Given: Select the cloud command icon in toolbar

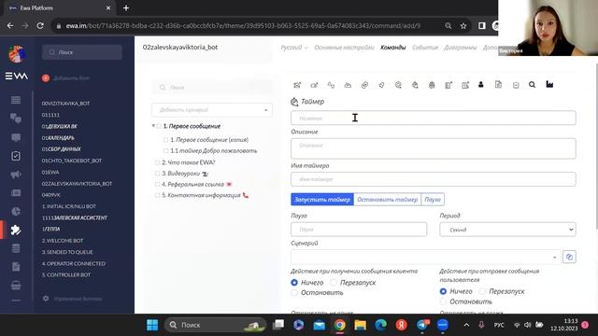Looking at the screenshot, I should click(348, 85).
